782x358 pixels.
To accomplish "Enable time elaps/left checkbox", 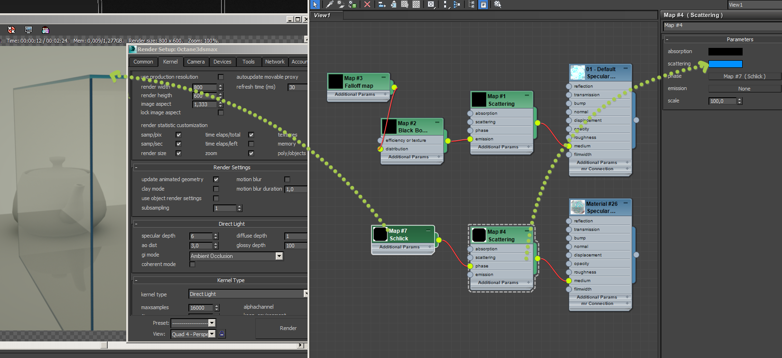I will click(251, 144).
